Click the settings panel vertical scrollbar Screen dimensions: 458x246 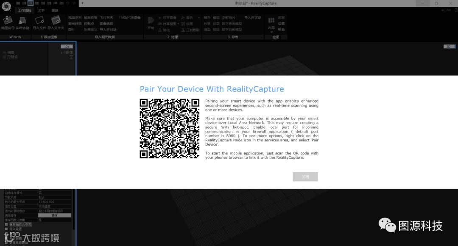click(x=73, y=210)
